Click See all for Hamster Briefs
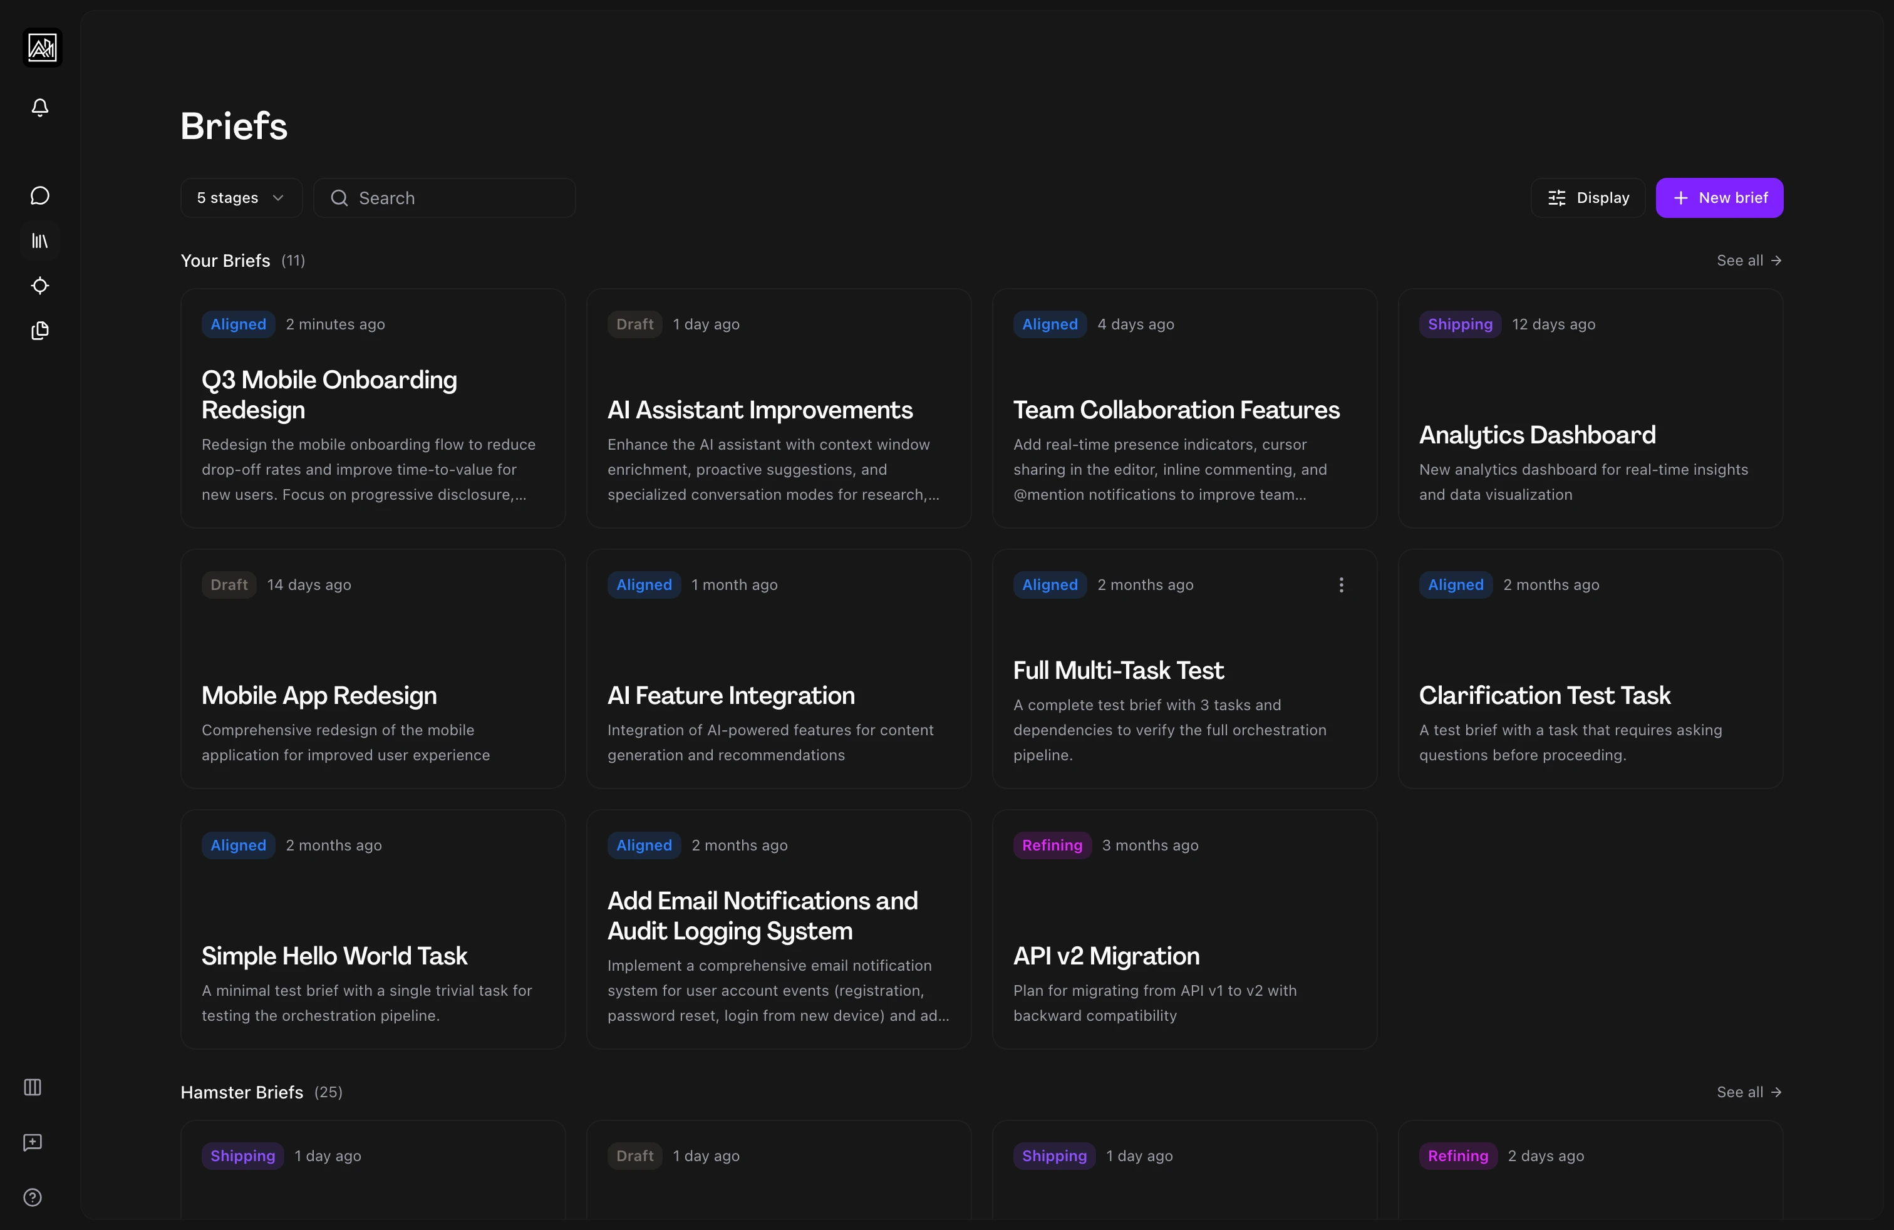Screen dimensions: 1894x1230 click(x=1748, y=1092)
